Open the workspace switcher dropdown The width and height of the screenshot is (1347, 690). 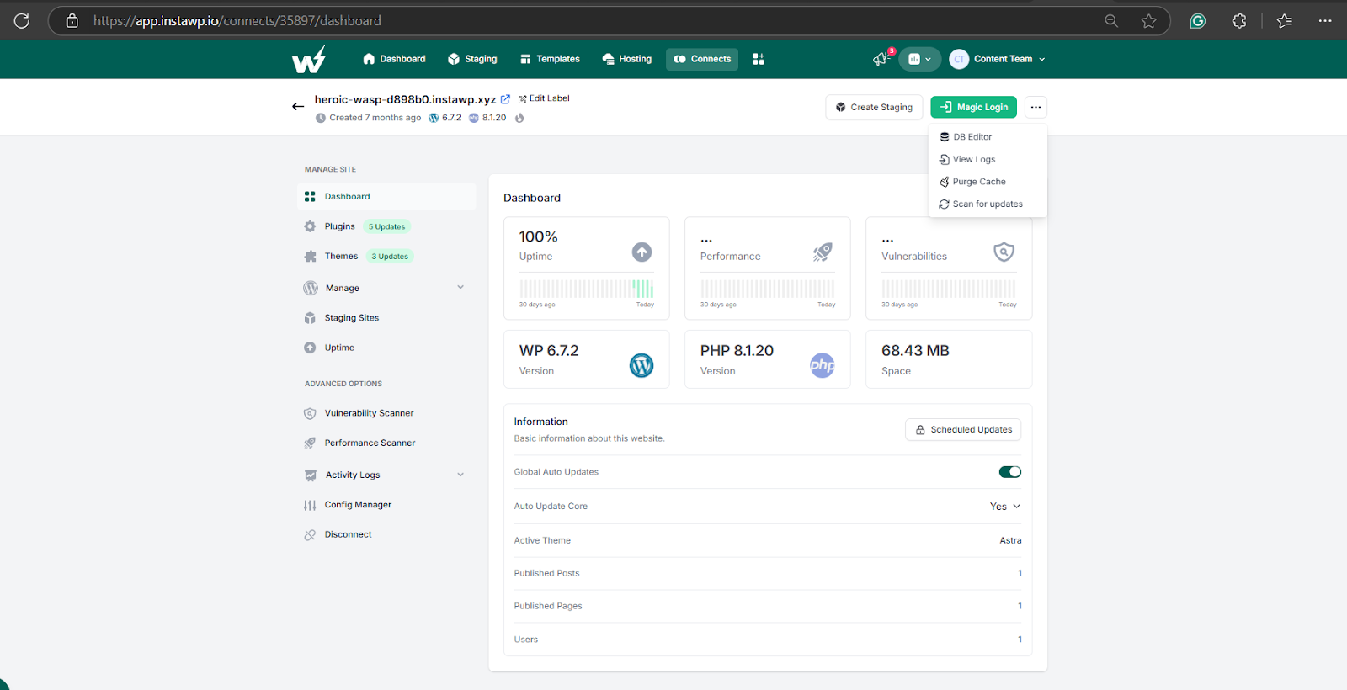[x=920, y=59]
